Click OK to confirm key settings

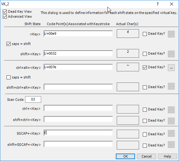(x=125, y=156)
